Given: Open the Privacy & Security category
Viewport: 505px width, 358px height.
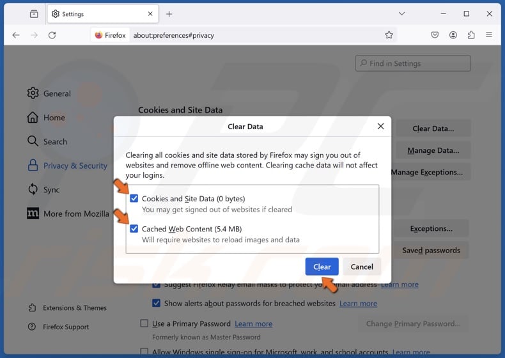Looking at the screenshot, I should pyautogui.click(x=67, y=166).
